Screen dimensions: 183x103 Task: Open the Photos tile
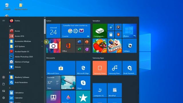click(130, 31)
